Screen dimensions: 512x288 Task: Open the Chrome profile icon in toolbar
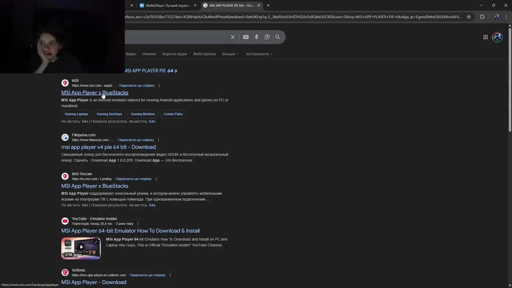click(x=496, y=17)
